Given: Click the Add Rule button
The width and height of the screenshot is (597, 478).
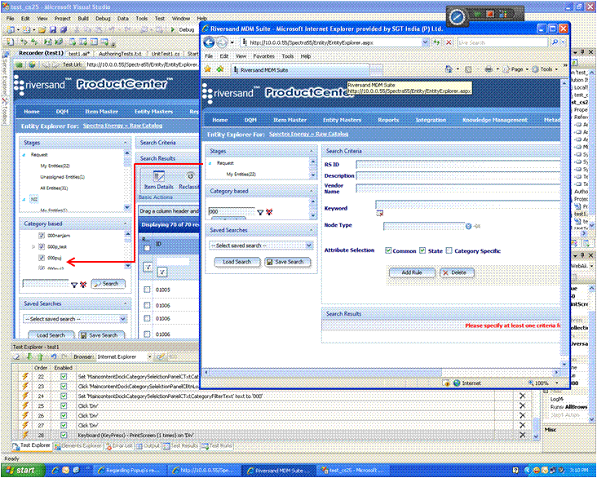Looking at the screenshot, I should tap(412, 272).
